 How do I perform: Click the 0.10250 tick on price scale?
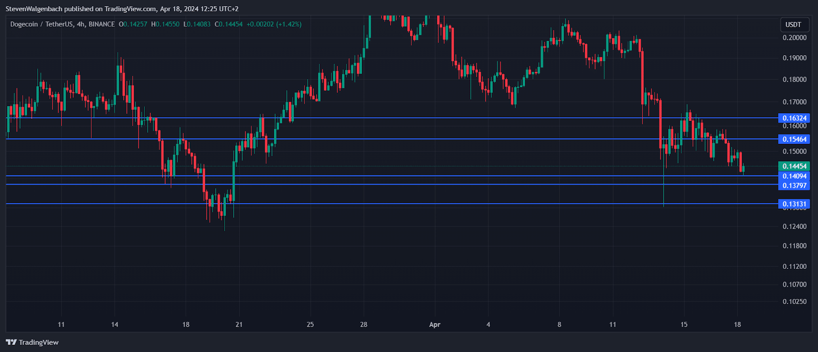(x=794, y=301)
